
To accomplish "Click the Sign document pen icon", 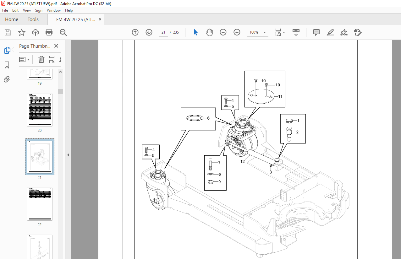I will (x=344, y=32).
